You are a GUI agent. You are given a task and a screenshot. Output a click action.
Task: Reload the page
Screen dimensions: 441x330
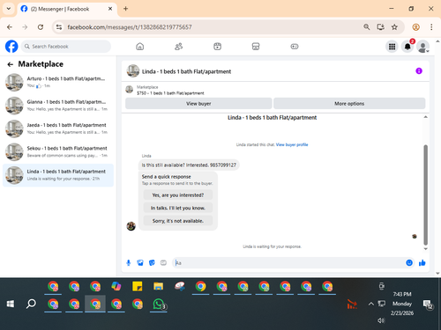point(41,27)
